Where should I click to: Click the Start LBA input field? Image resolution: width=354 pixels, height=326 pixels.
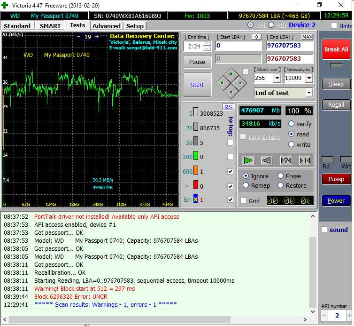(238, 46)
